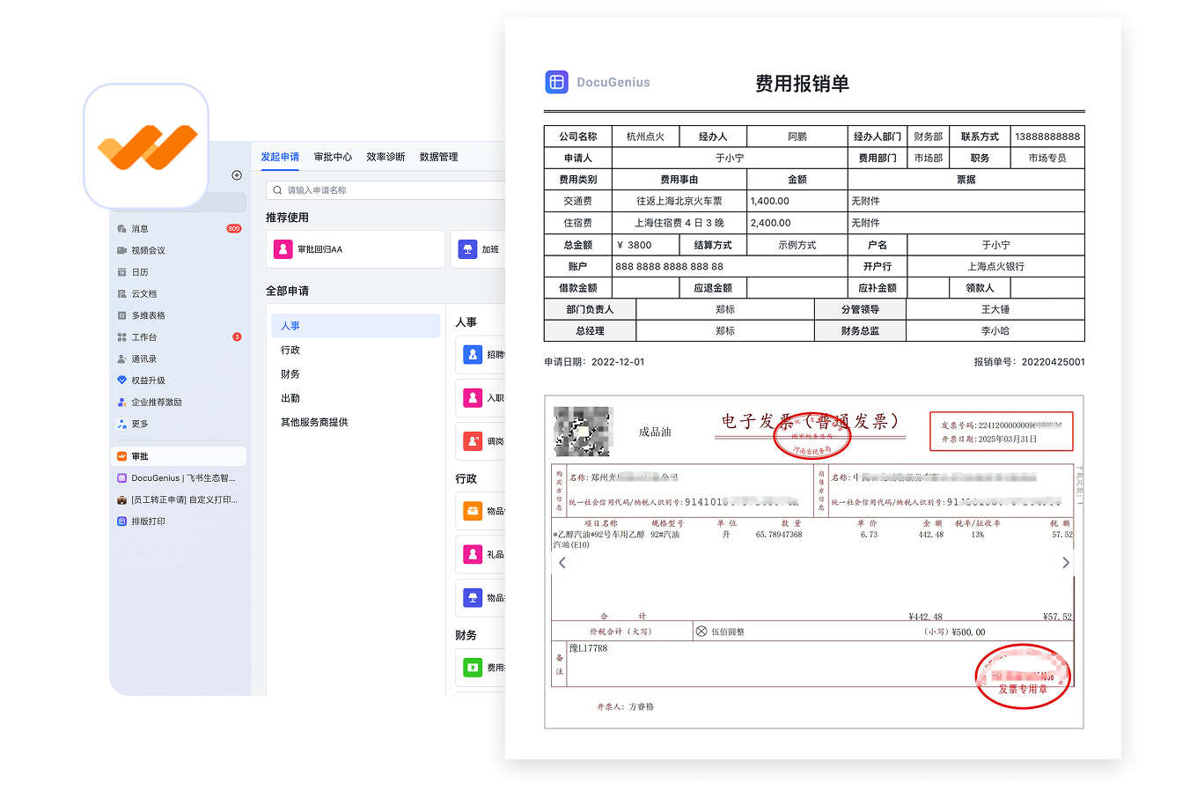Open the 招聘 application card
The height and width of the screenshot is (791, 1197).
(481, 354)
